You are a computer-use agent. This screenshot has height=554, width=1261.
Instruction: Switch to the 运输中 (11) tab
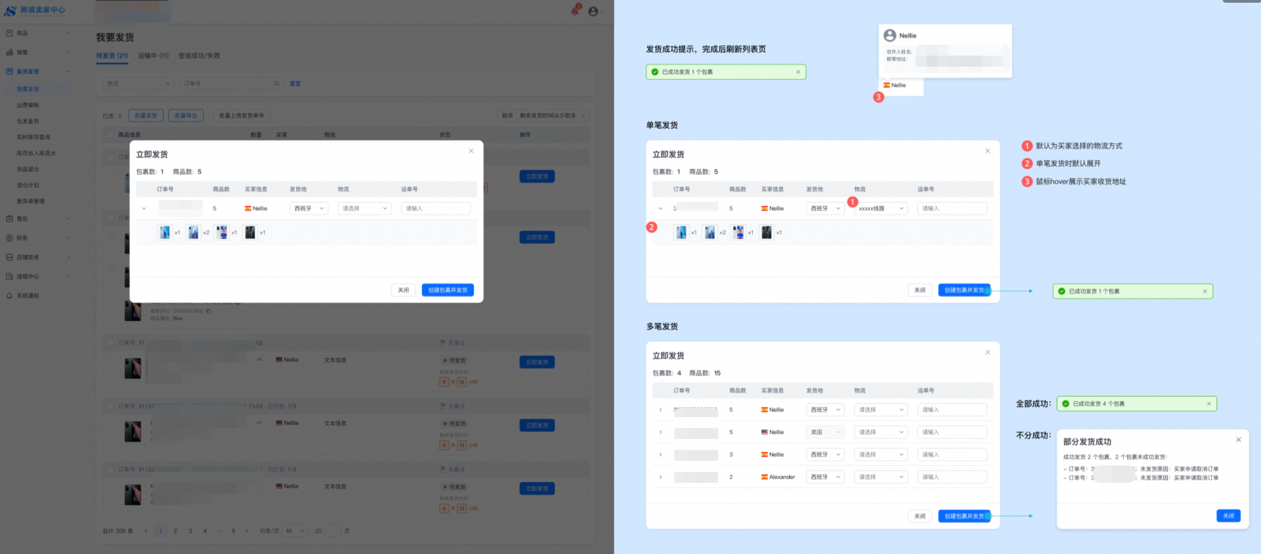pos(153,56)
